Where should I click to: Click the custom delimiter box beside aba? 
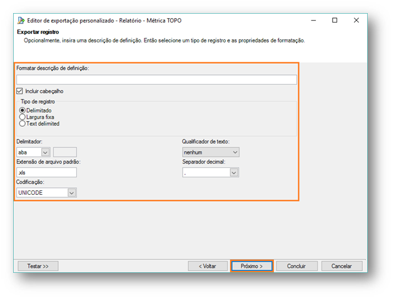(65, 152)
